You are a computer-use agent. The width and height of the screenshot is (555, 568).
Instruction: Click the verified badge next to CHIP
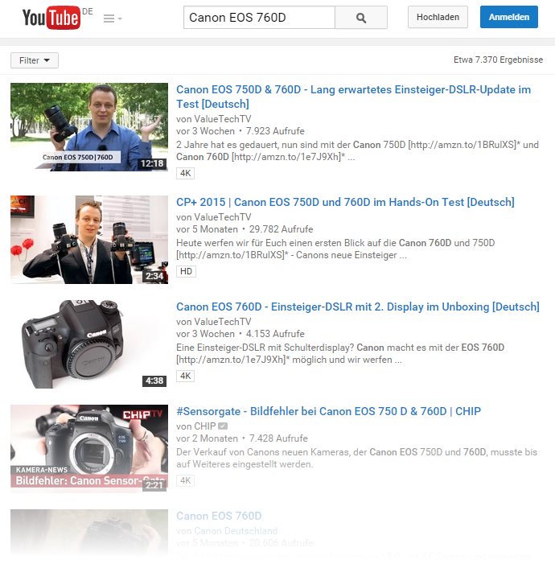pyautogui.click(x=223, y=426)
